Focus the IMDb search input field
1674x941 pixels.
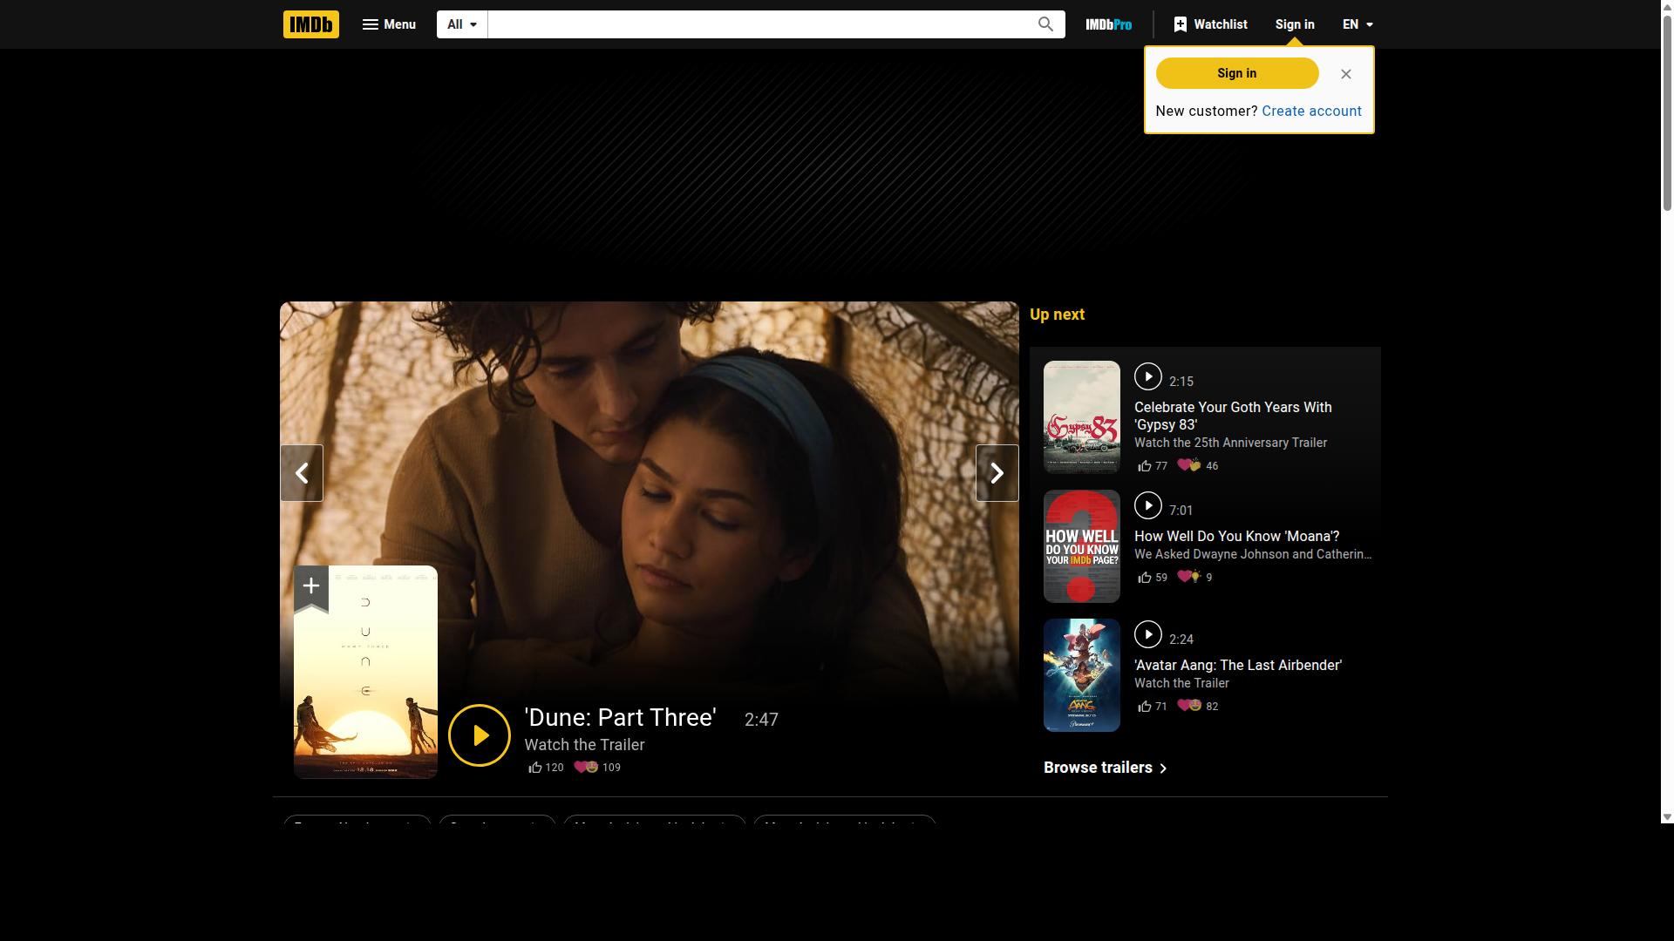click(757, 24)
